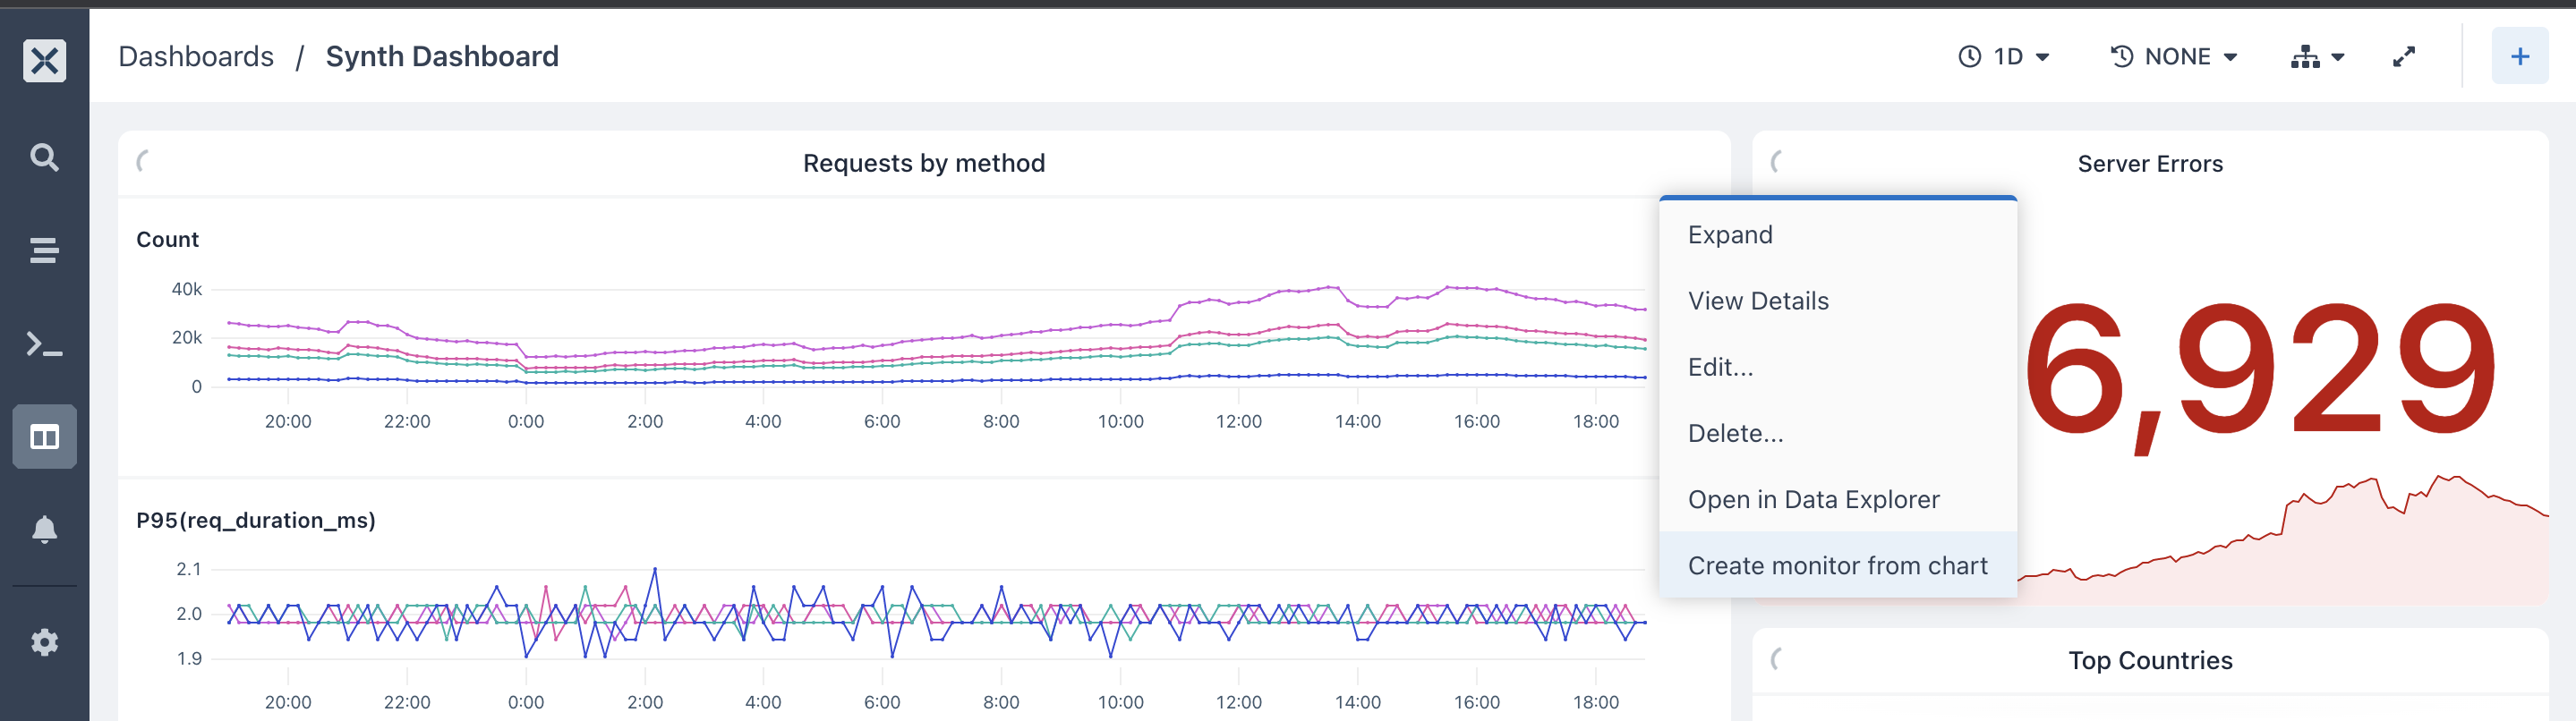Screen dimensions: 2576x721
Task: Go to Dashboards breadcrumb link
Action: [196, 57]
